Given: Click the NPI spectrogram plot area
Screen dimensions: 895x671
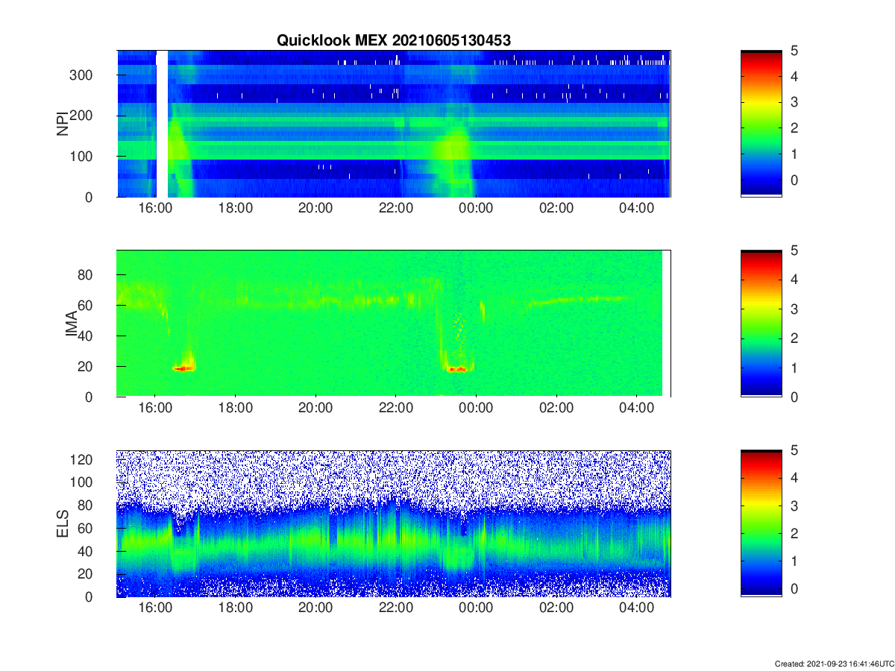Looking at the screenshot, I should pyautogui.click(x=393, y=123).
